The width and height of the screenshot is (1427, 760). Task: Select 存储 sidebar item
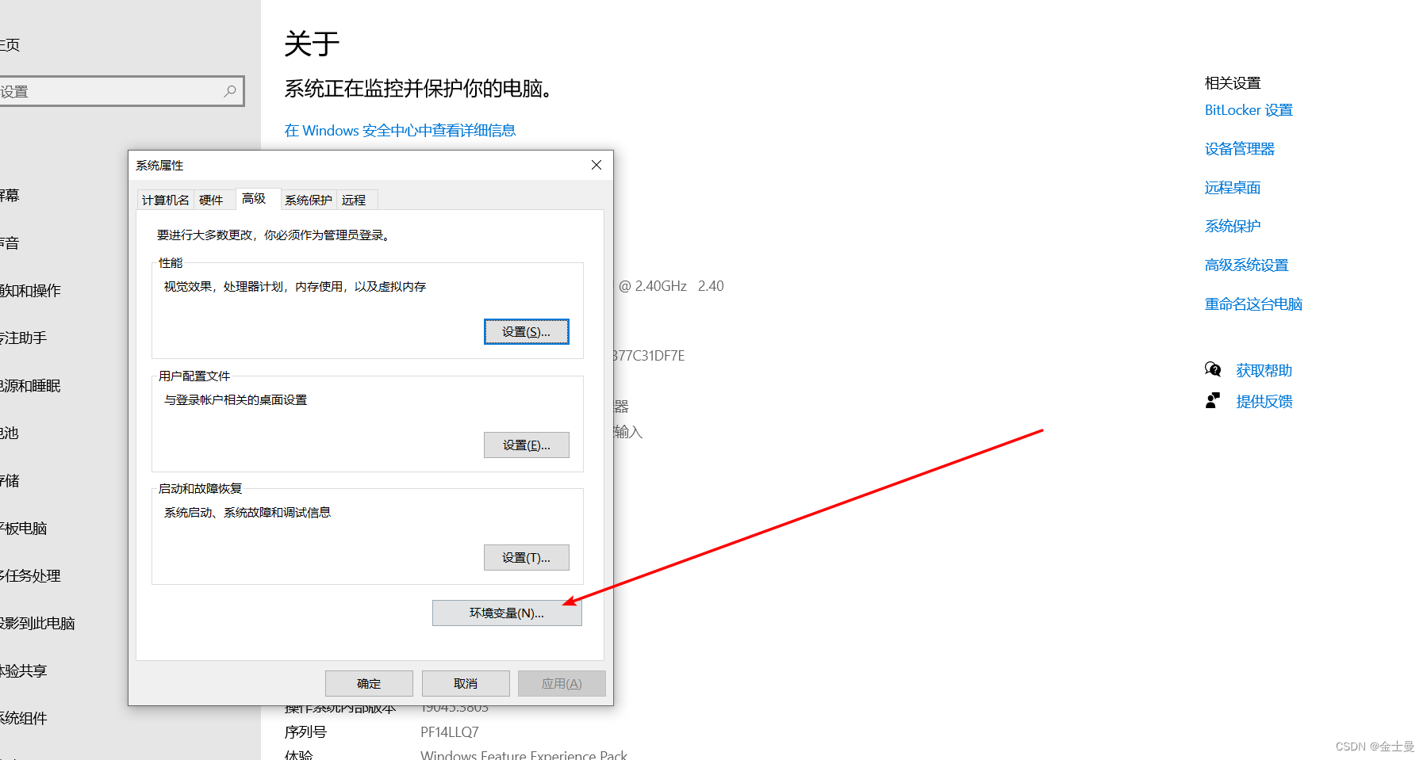(10, 481)
